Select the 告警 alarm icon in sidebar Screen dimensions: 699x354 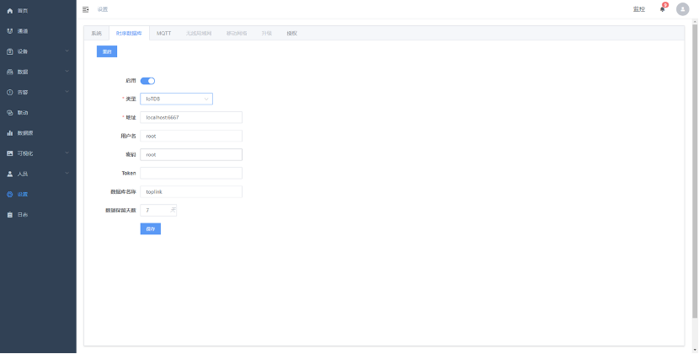coord(10,93)
